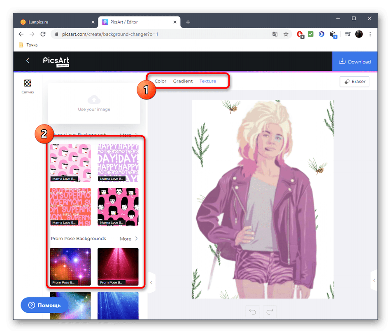Click the back arrow beside PicsArt logo

tap(28, 61)
